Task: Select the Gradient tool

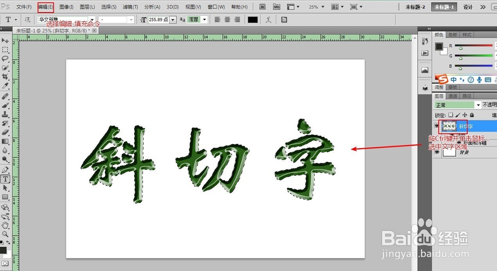Action: (5, 141)
